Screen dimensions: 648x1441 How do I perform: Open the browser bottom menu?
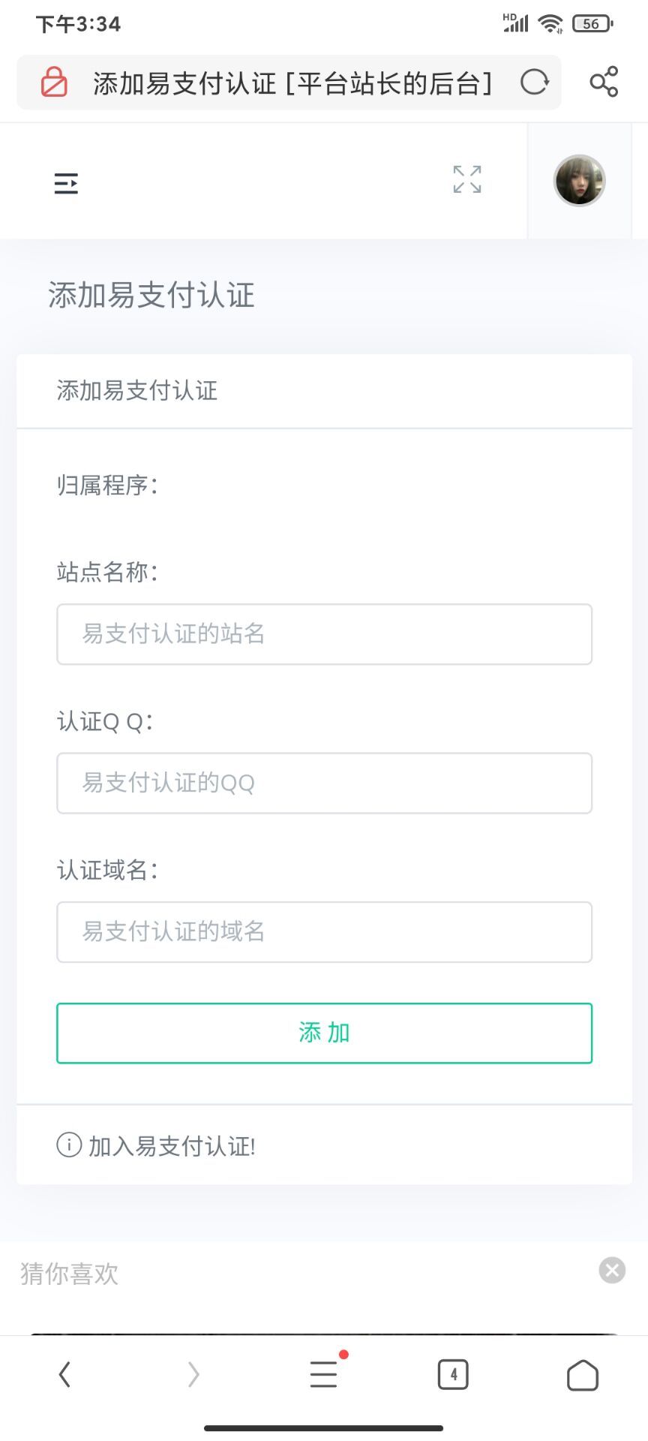[324, 1375]
